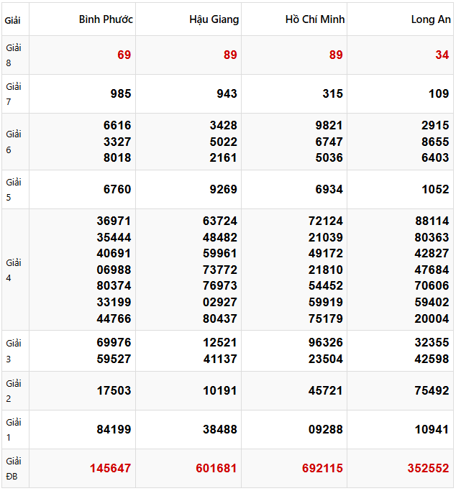Click the Giải 1 row label
This screenshot has height=491, width=456.
(x=14, y=429)
